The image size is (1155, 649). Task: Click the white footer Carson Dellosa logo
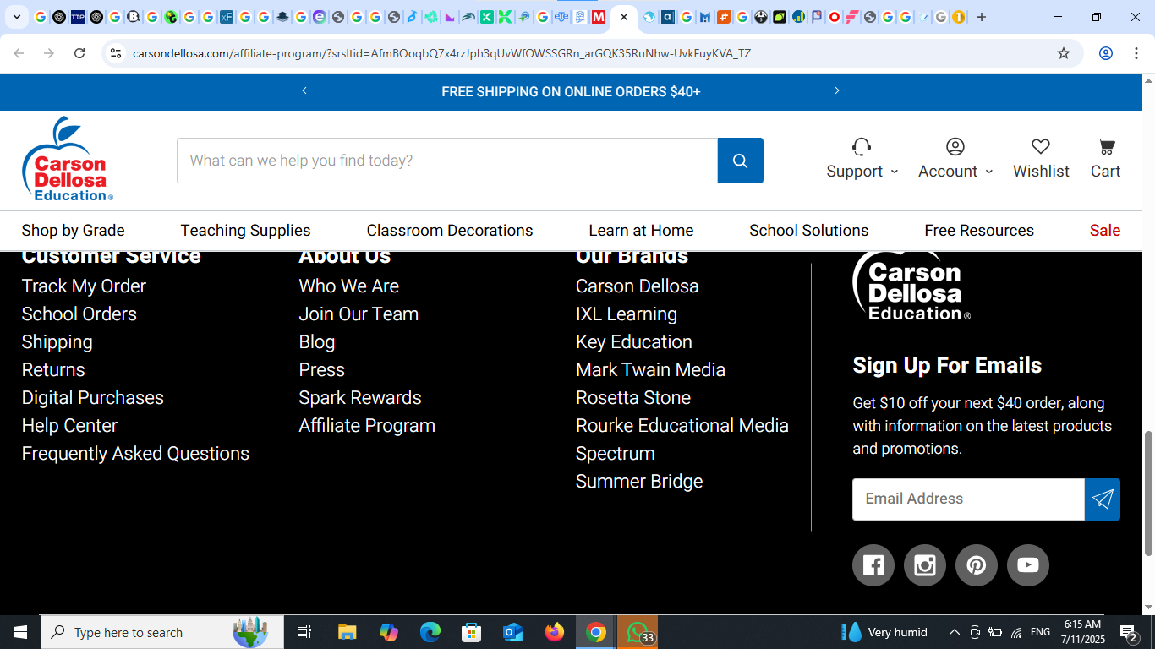pyautogui.click(x=911, y=286)
